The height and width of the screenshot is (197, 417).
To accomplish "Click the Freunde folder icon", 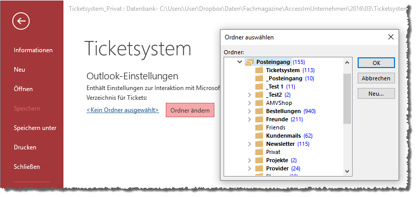I will [x=259, y=119].
